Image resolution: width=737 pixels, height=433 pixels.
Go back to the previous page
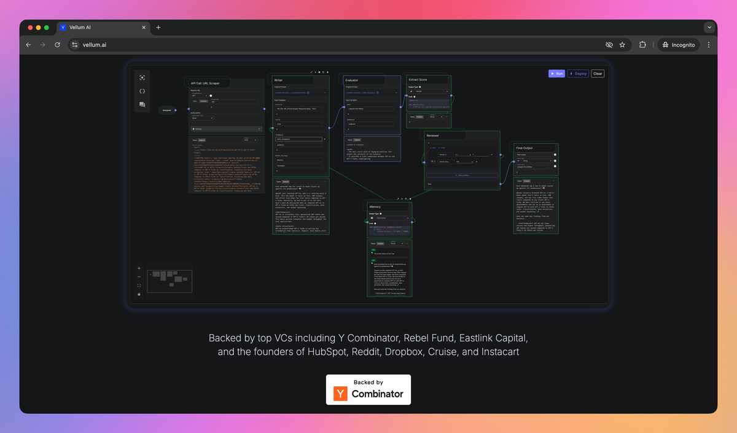[28, 45]
